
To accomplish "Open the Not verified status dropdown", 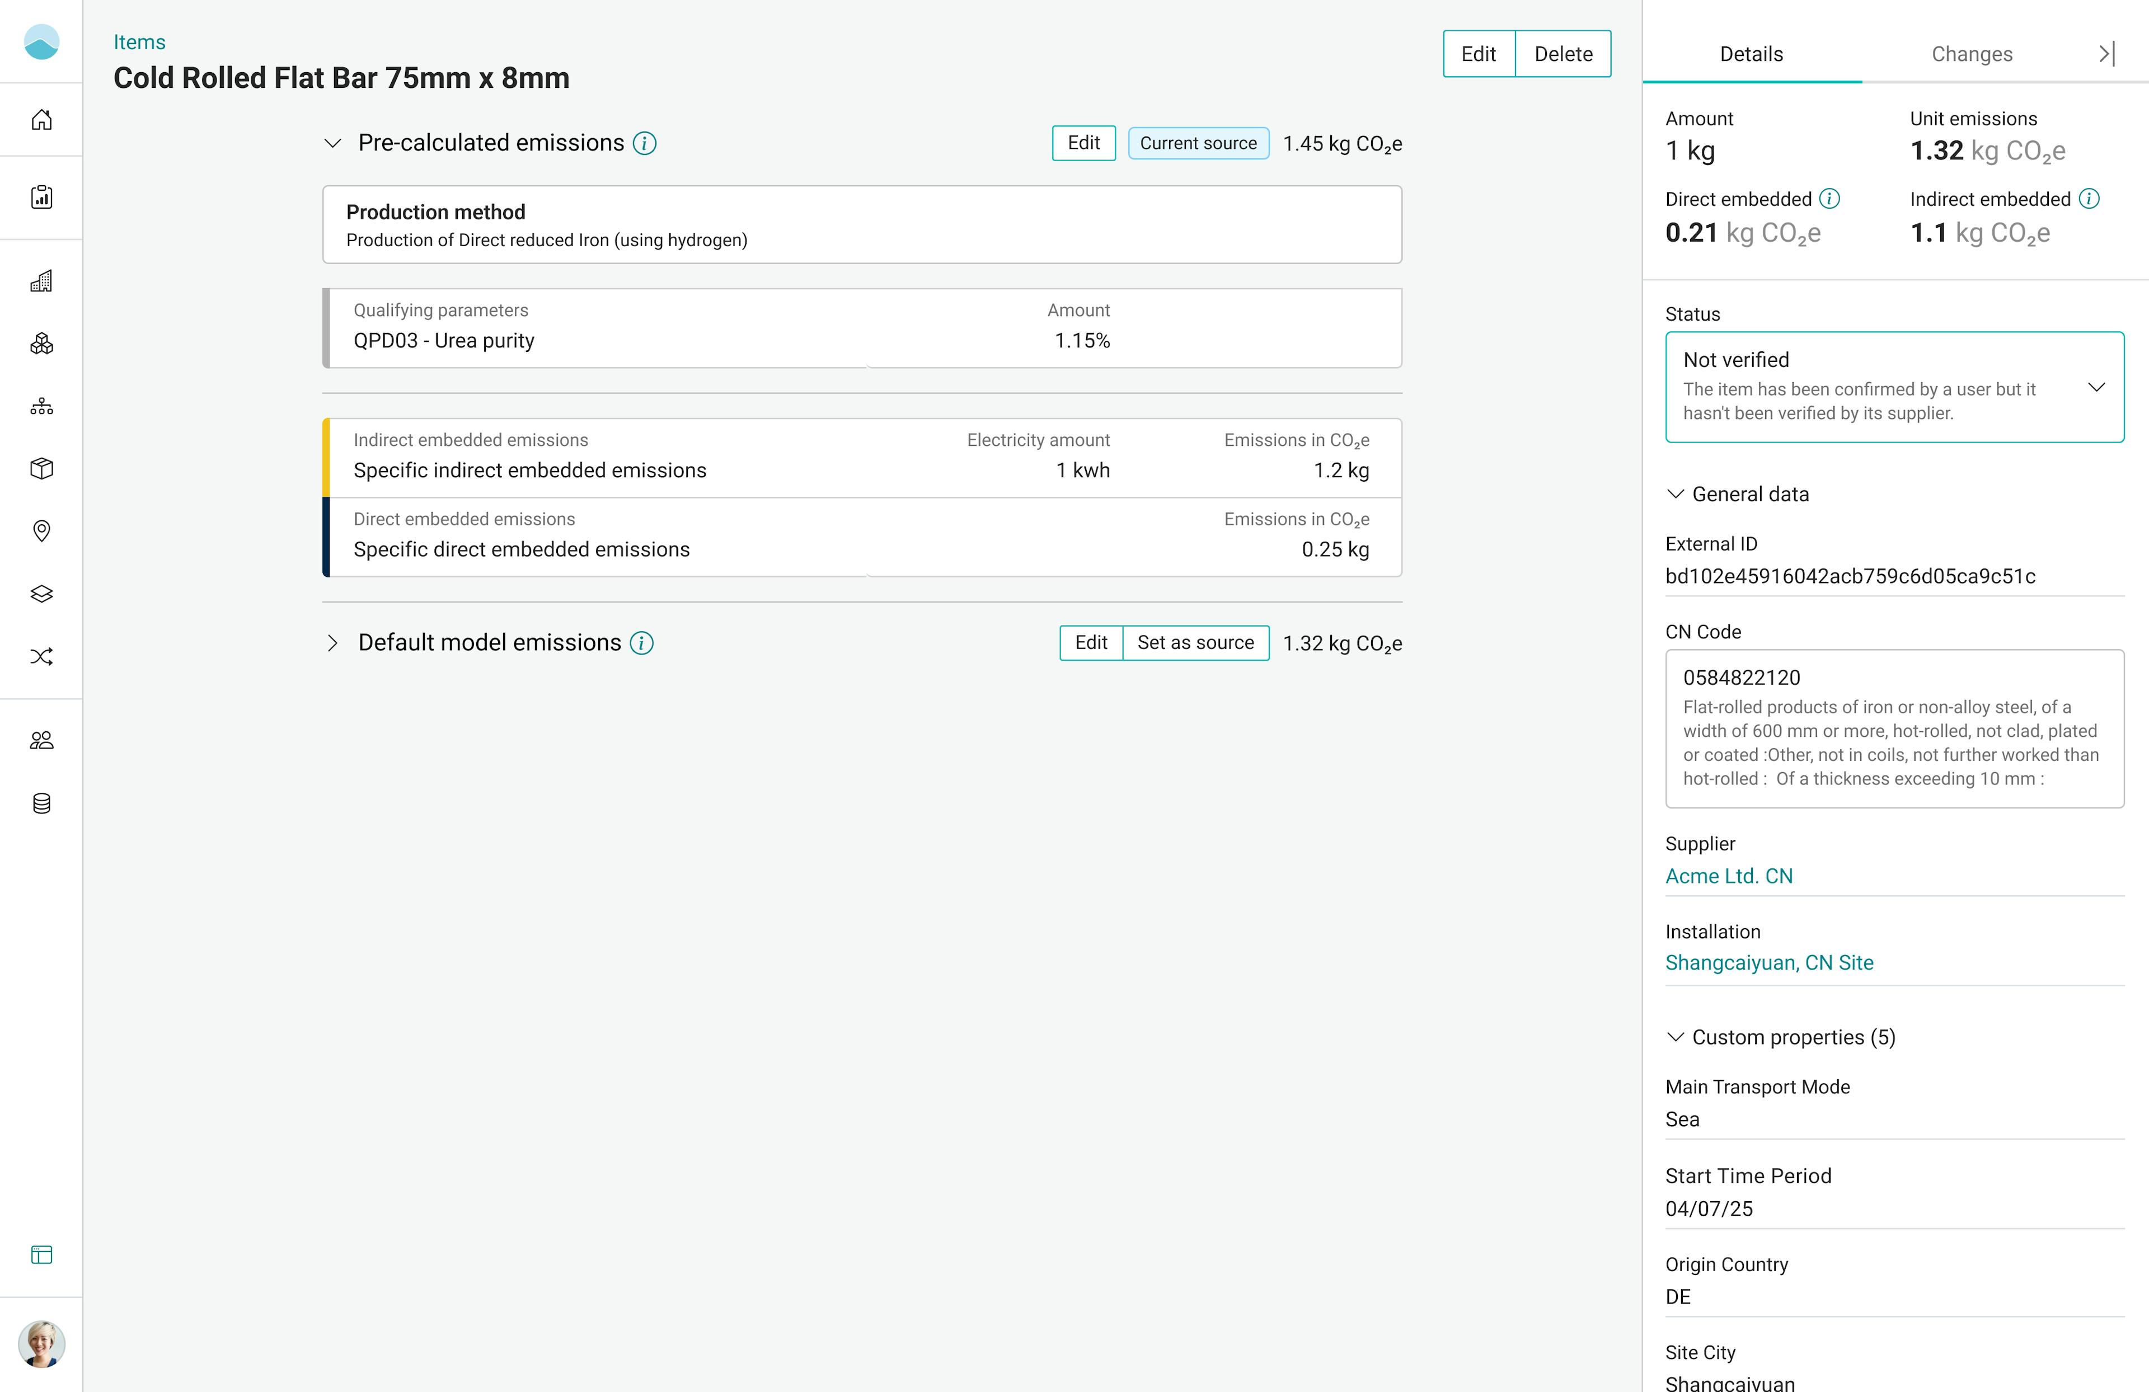I will (1894, 387).
